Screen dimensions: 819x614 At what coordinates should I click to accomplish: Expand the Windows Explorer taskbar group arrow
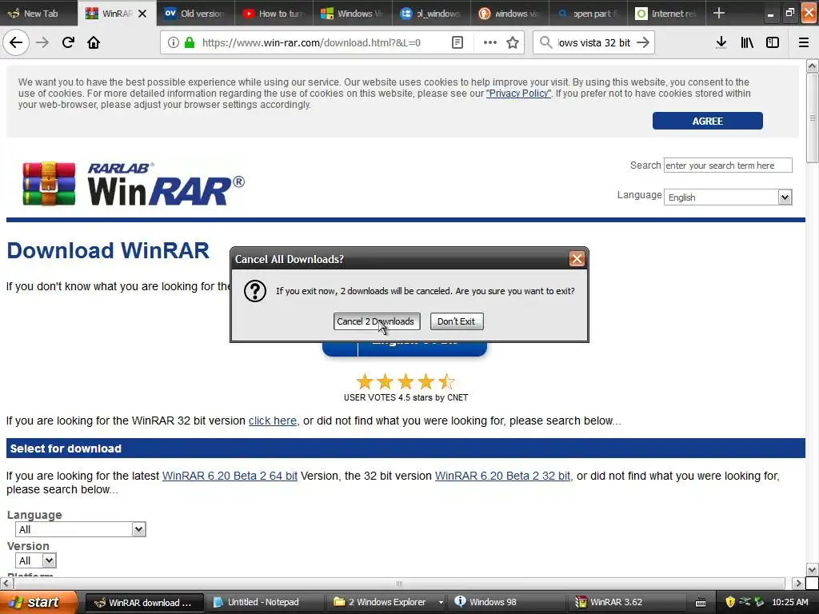tap(441, 603)
